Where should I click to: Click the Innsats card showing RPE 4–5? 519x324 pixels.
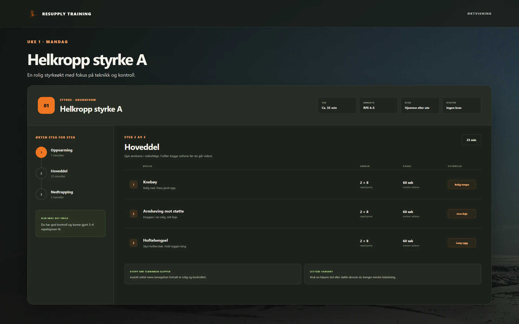pos(378,106)
